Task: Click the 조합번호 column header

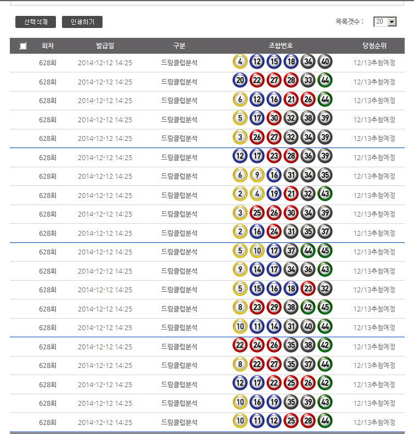Action: tap(281, 46)
